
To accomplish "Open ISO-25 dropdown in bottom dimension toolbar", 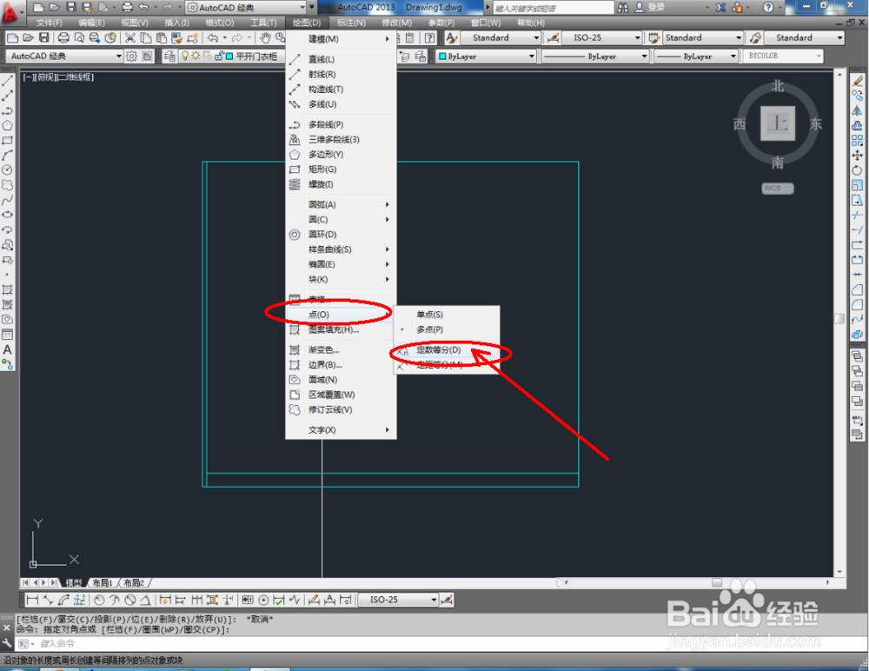I will tap(398, 600).
